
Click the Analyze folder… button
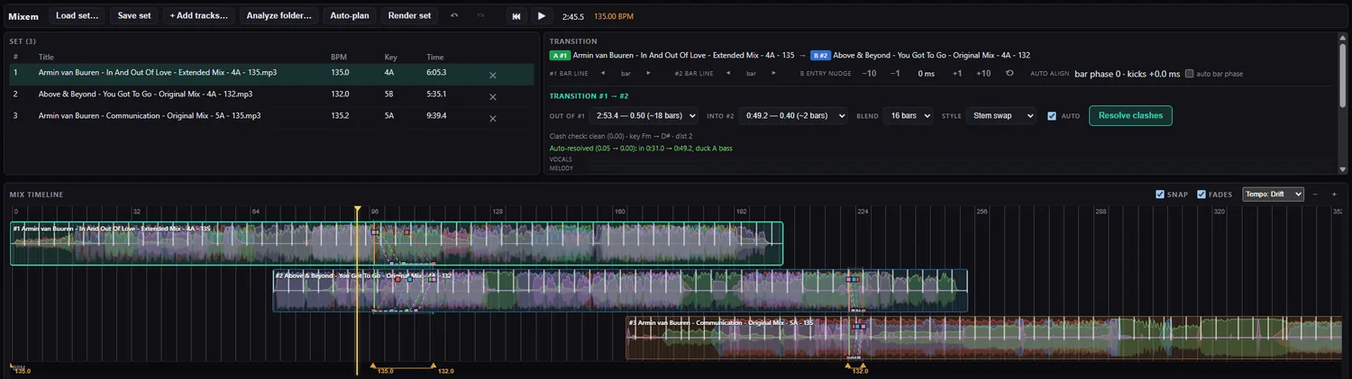279,15
